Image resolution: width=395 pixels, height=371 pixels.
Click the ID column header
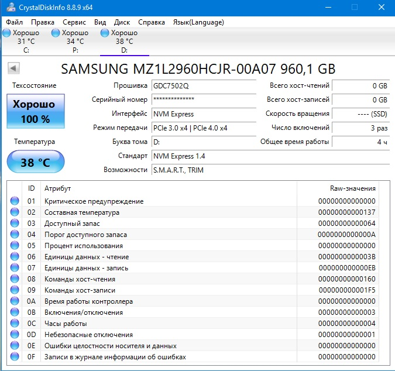pos(31,188)
